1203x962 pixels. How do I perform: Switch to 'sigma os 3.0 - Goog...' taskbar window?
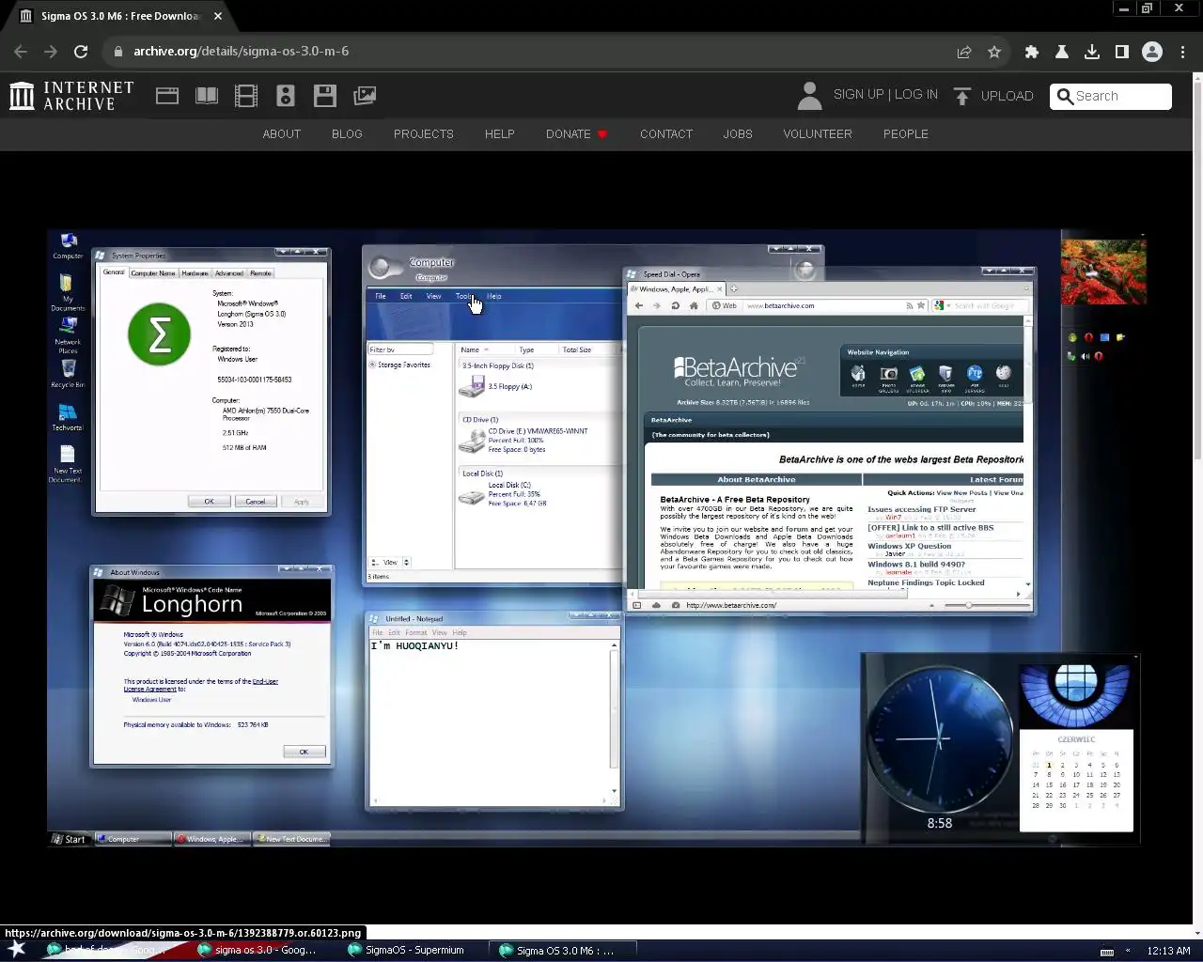(258, 950)
